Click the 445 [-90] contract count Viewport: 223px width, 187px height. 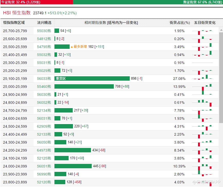click(x=100, y=166)
